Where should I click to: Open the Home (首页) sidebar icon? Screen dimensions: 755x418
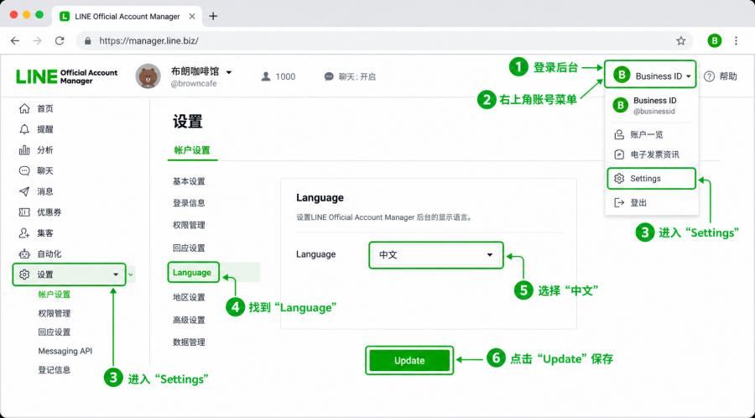click(24, 109)
